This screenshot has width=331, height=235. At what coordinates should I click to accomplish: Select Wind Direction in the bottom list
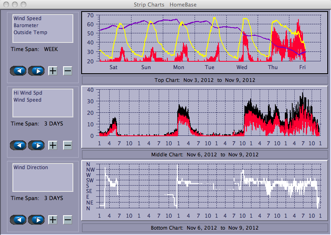point(31,168)
